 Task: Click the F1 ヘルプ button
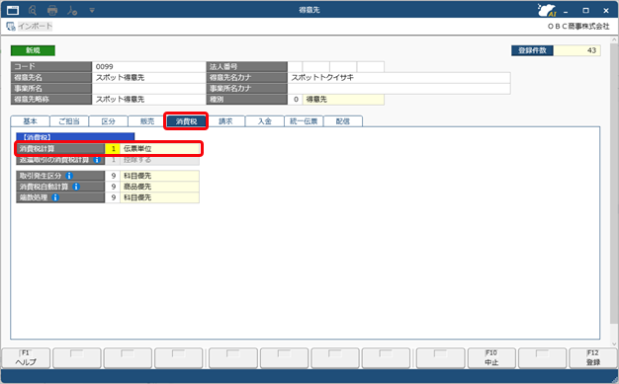pos(26,358)
